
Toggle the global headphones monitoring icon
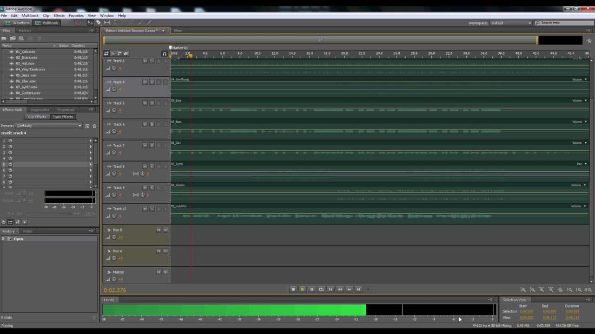point(164,54)
